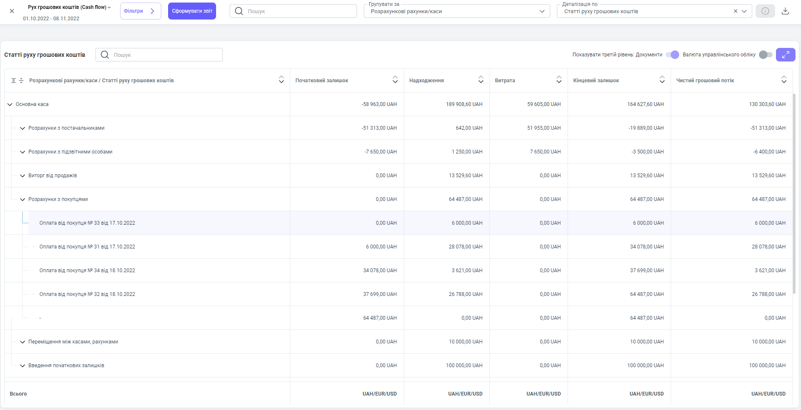Click expand/collapse all rows icon in header
Image resolution: width=801 pixels, height=410 pixels.
click(x=17, y=81)
